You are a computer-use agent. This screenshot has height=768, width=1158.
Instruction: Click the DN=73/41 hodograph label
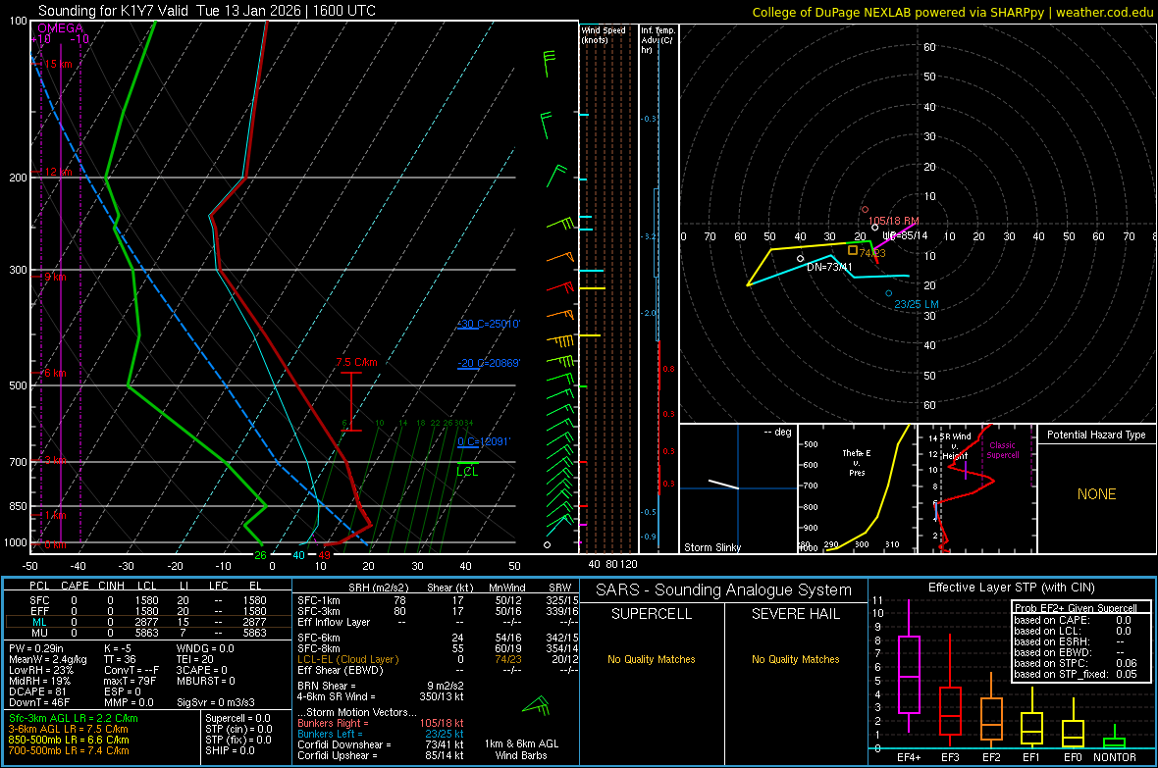(829, 268)
